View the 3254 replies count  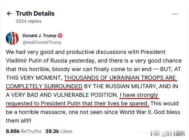(x=29, y=21)
